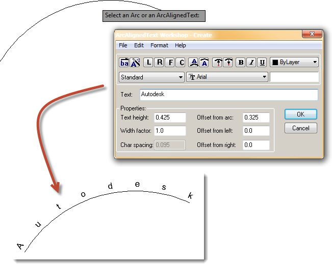Screen dimensions: 332x264
Task: Open the File menu
Action: [x=123, y=45]
